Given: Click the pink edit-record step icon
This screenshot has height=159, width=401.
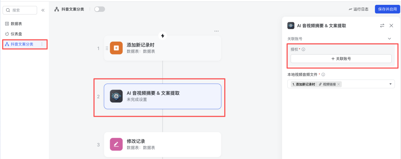Looking at the screenshot, I should (x=116, y=144).
